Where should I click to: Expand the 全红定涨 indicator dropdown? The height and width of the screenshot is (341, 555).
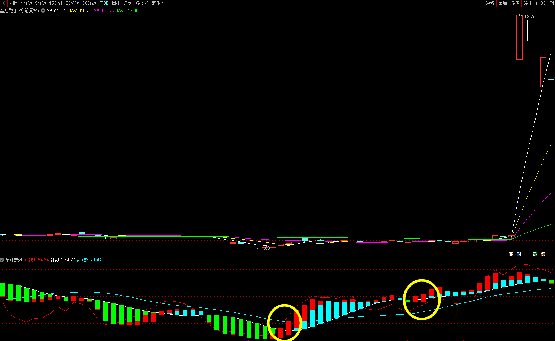(x=2, y=260)
